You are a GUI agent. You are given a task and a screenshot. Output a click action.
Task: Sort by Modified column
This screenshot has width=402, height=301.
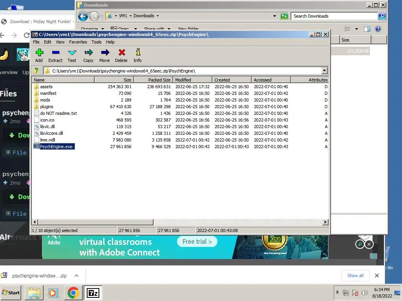tap(192, 80)
